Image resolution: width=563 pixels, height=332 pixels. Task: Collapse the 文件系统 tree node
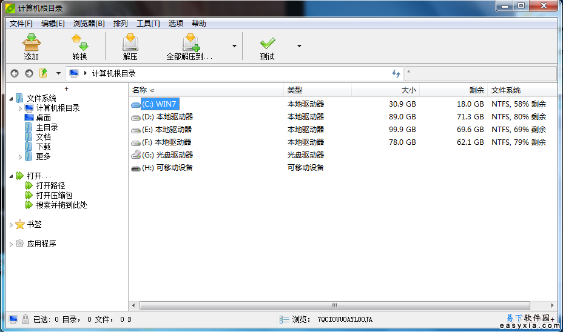[11, 99]
